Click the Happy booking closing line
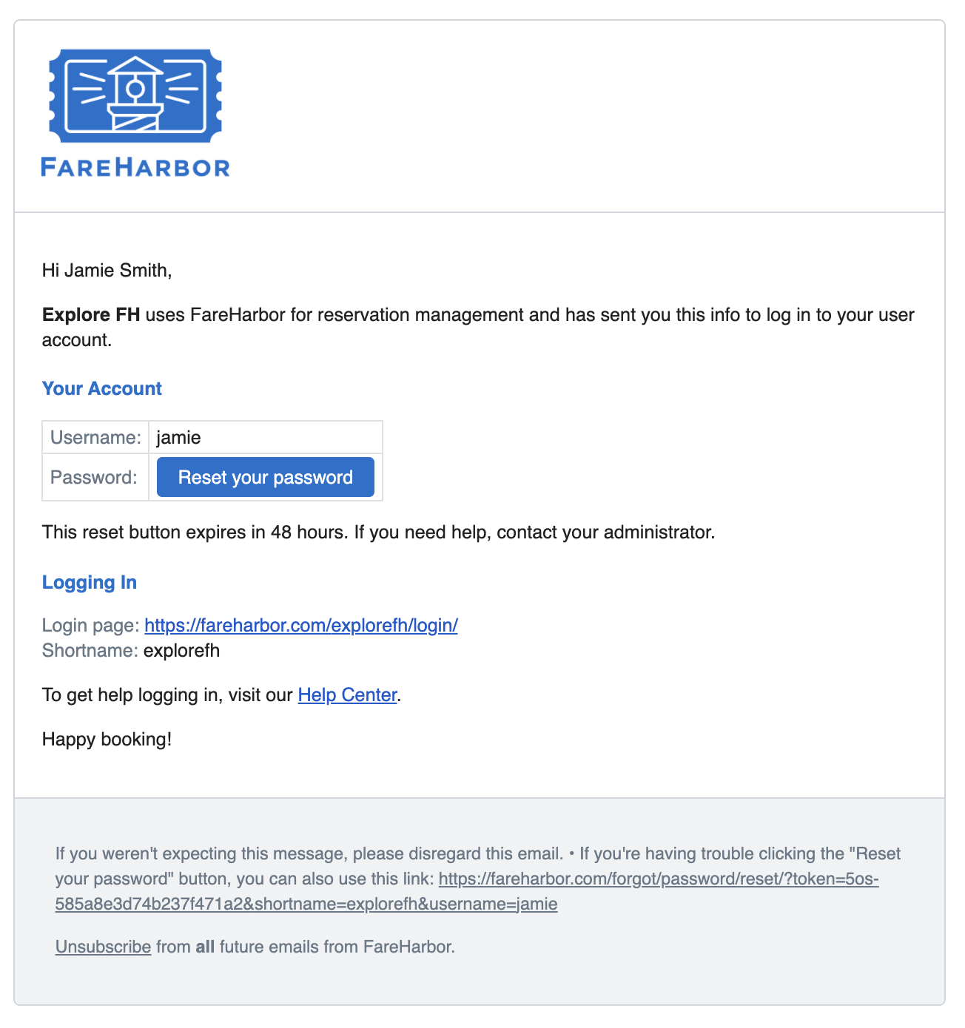The image size is (965, 1028). 107,739
